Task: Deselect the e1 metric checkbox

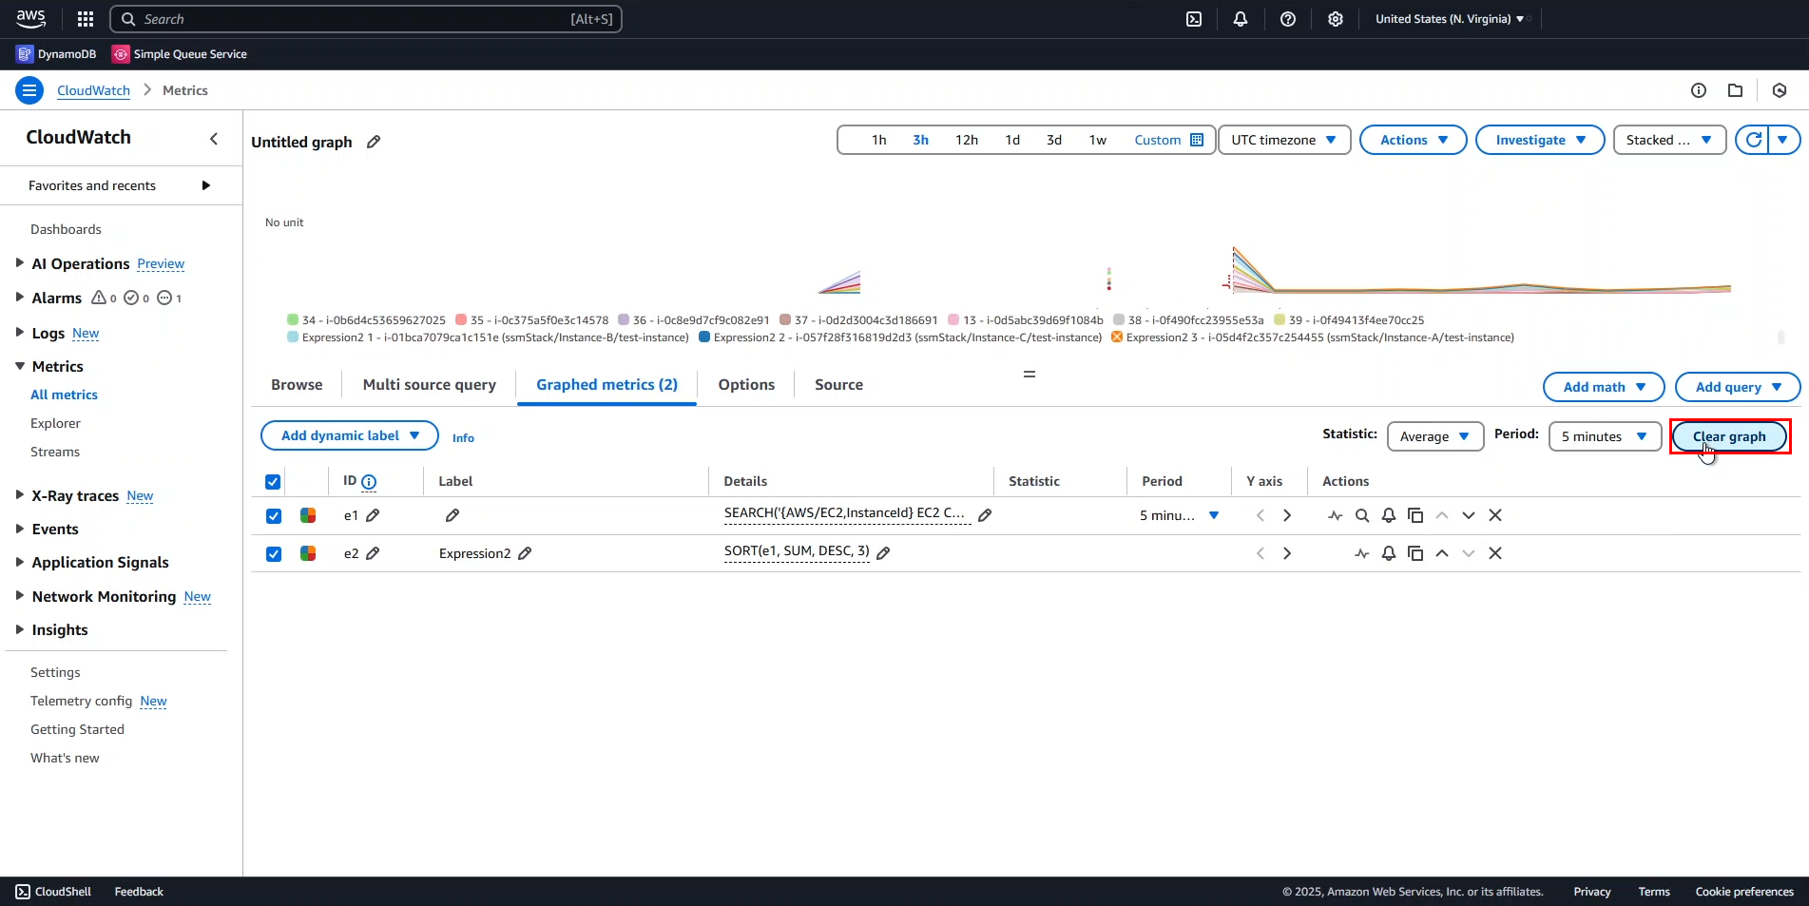Action: pos(273,515)
